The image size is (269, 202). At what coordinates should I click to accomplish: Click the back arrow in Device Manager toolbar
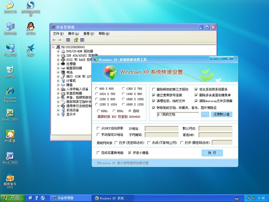click(54, 40)
